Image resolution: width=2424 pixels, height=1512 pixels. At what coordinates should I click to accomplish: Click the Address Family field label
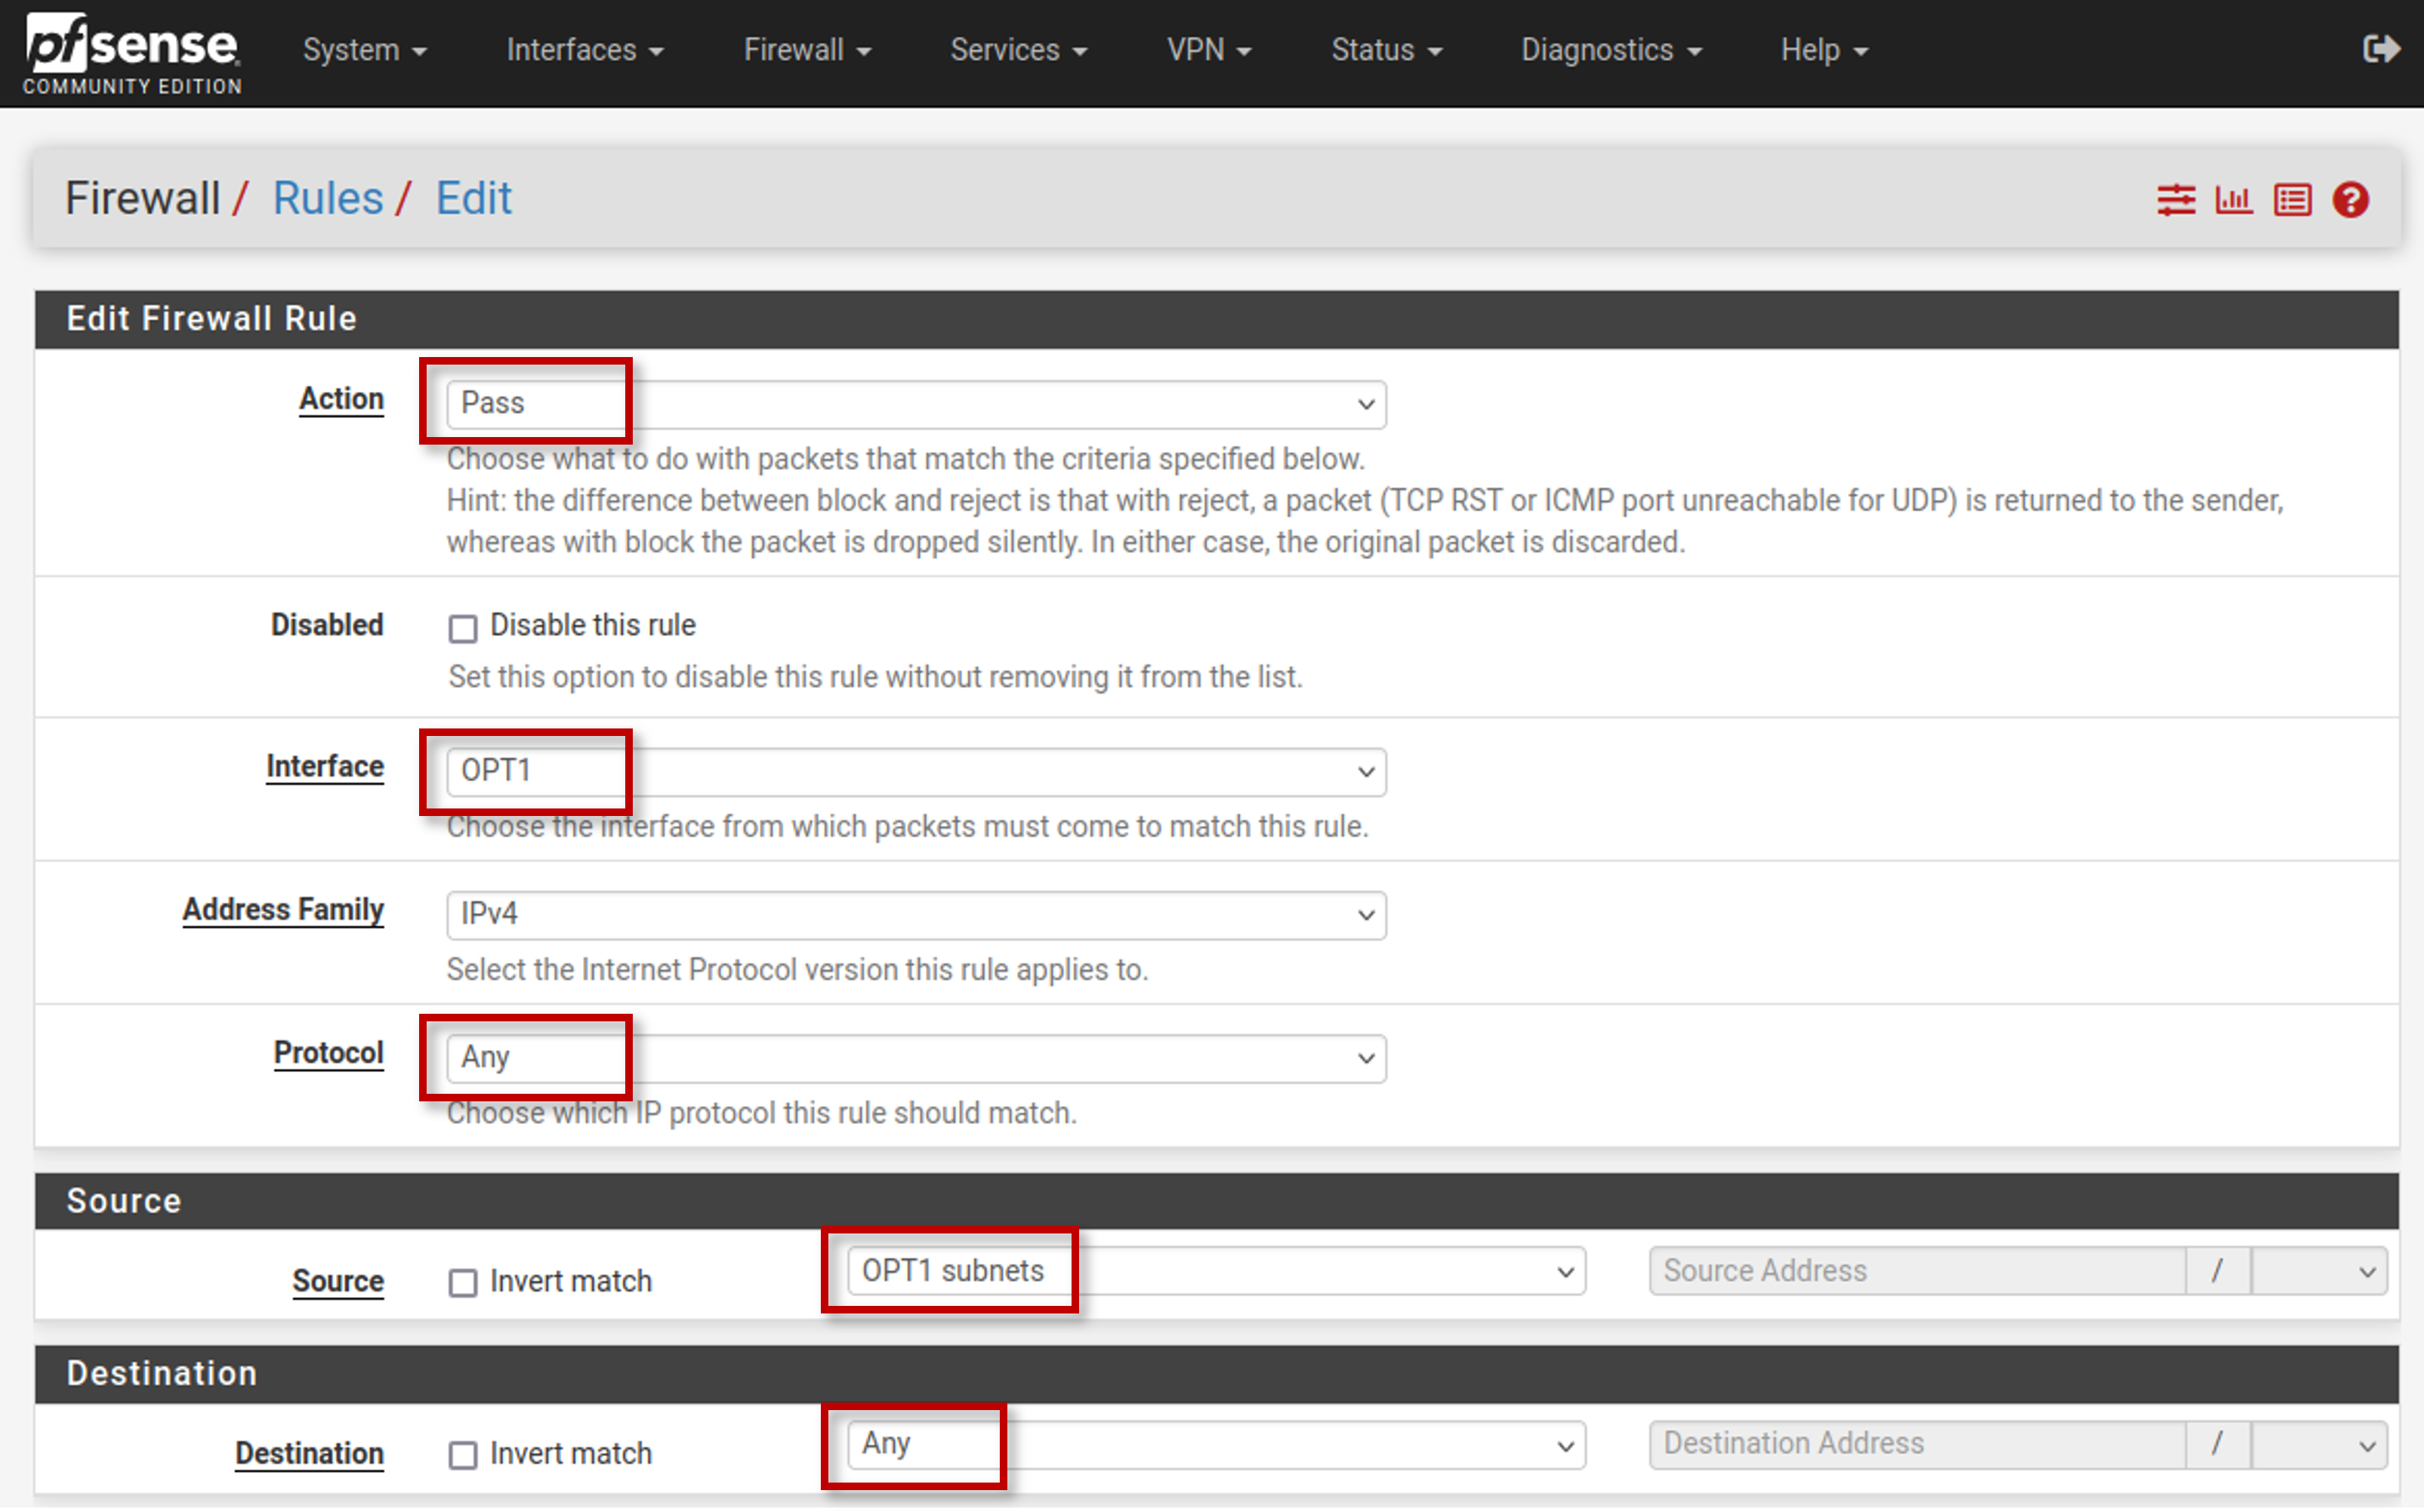[283, 910]
